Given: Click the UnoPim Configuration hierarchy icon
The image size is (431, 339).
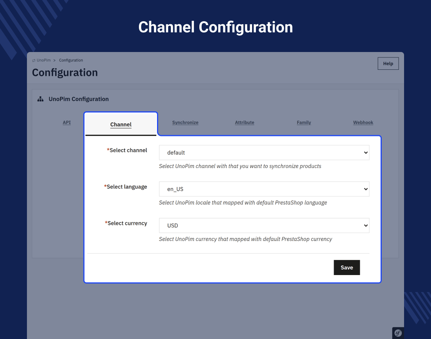Looking at the screenshot, I should pos(40,99).
